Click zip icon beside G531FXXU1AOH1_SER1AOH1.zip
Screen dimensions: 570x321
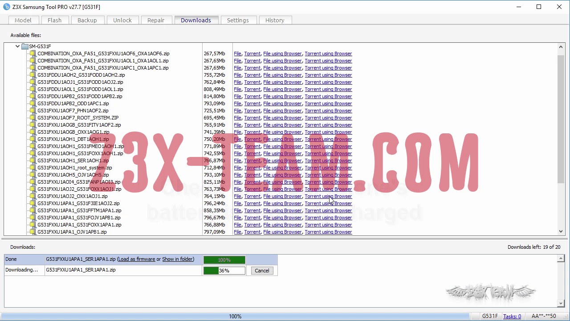click(33, 160)
